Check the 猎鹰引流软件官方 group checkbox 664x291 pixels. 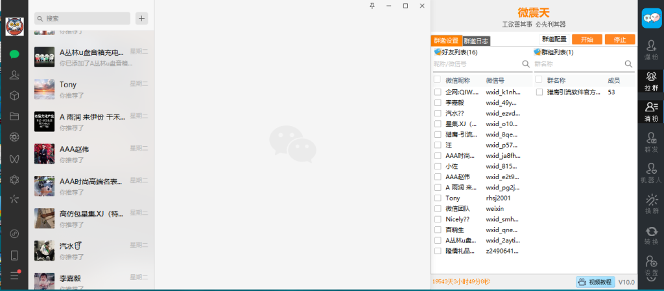point(539,92)
